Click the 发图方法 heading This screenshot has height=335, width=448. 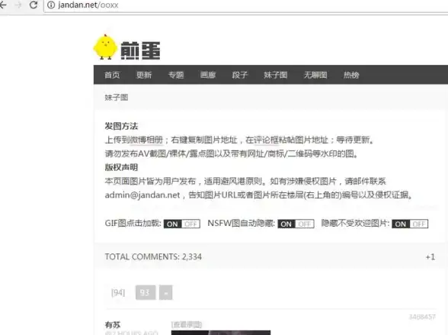[121, 126]
